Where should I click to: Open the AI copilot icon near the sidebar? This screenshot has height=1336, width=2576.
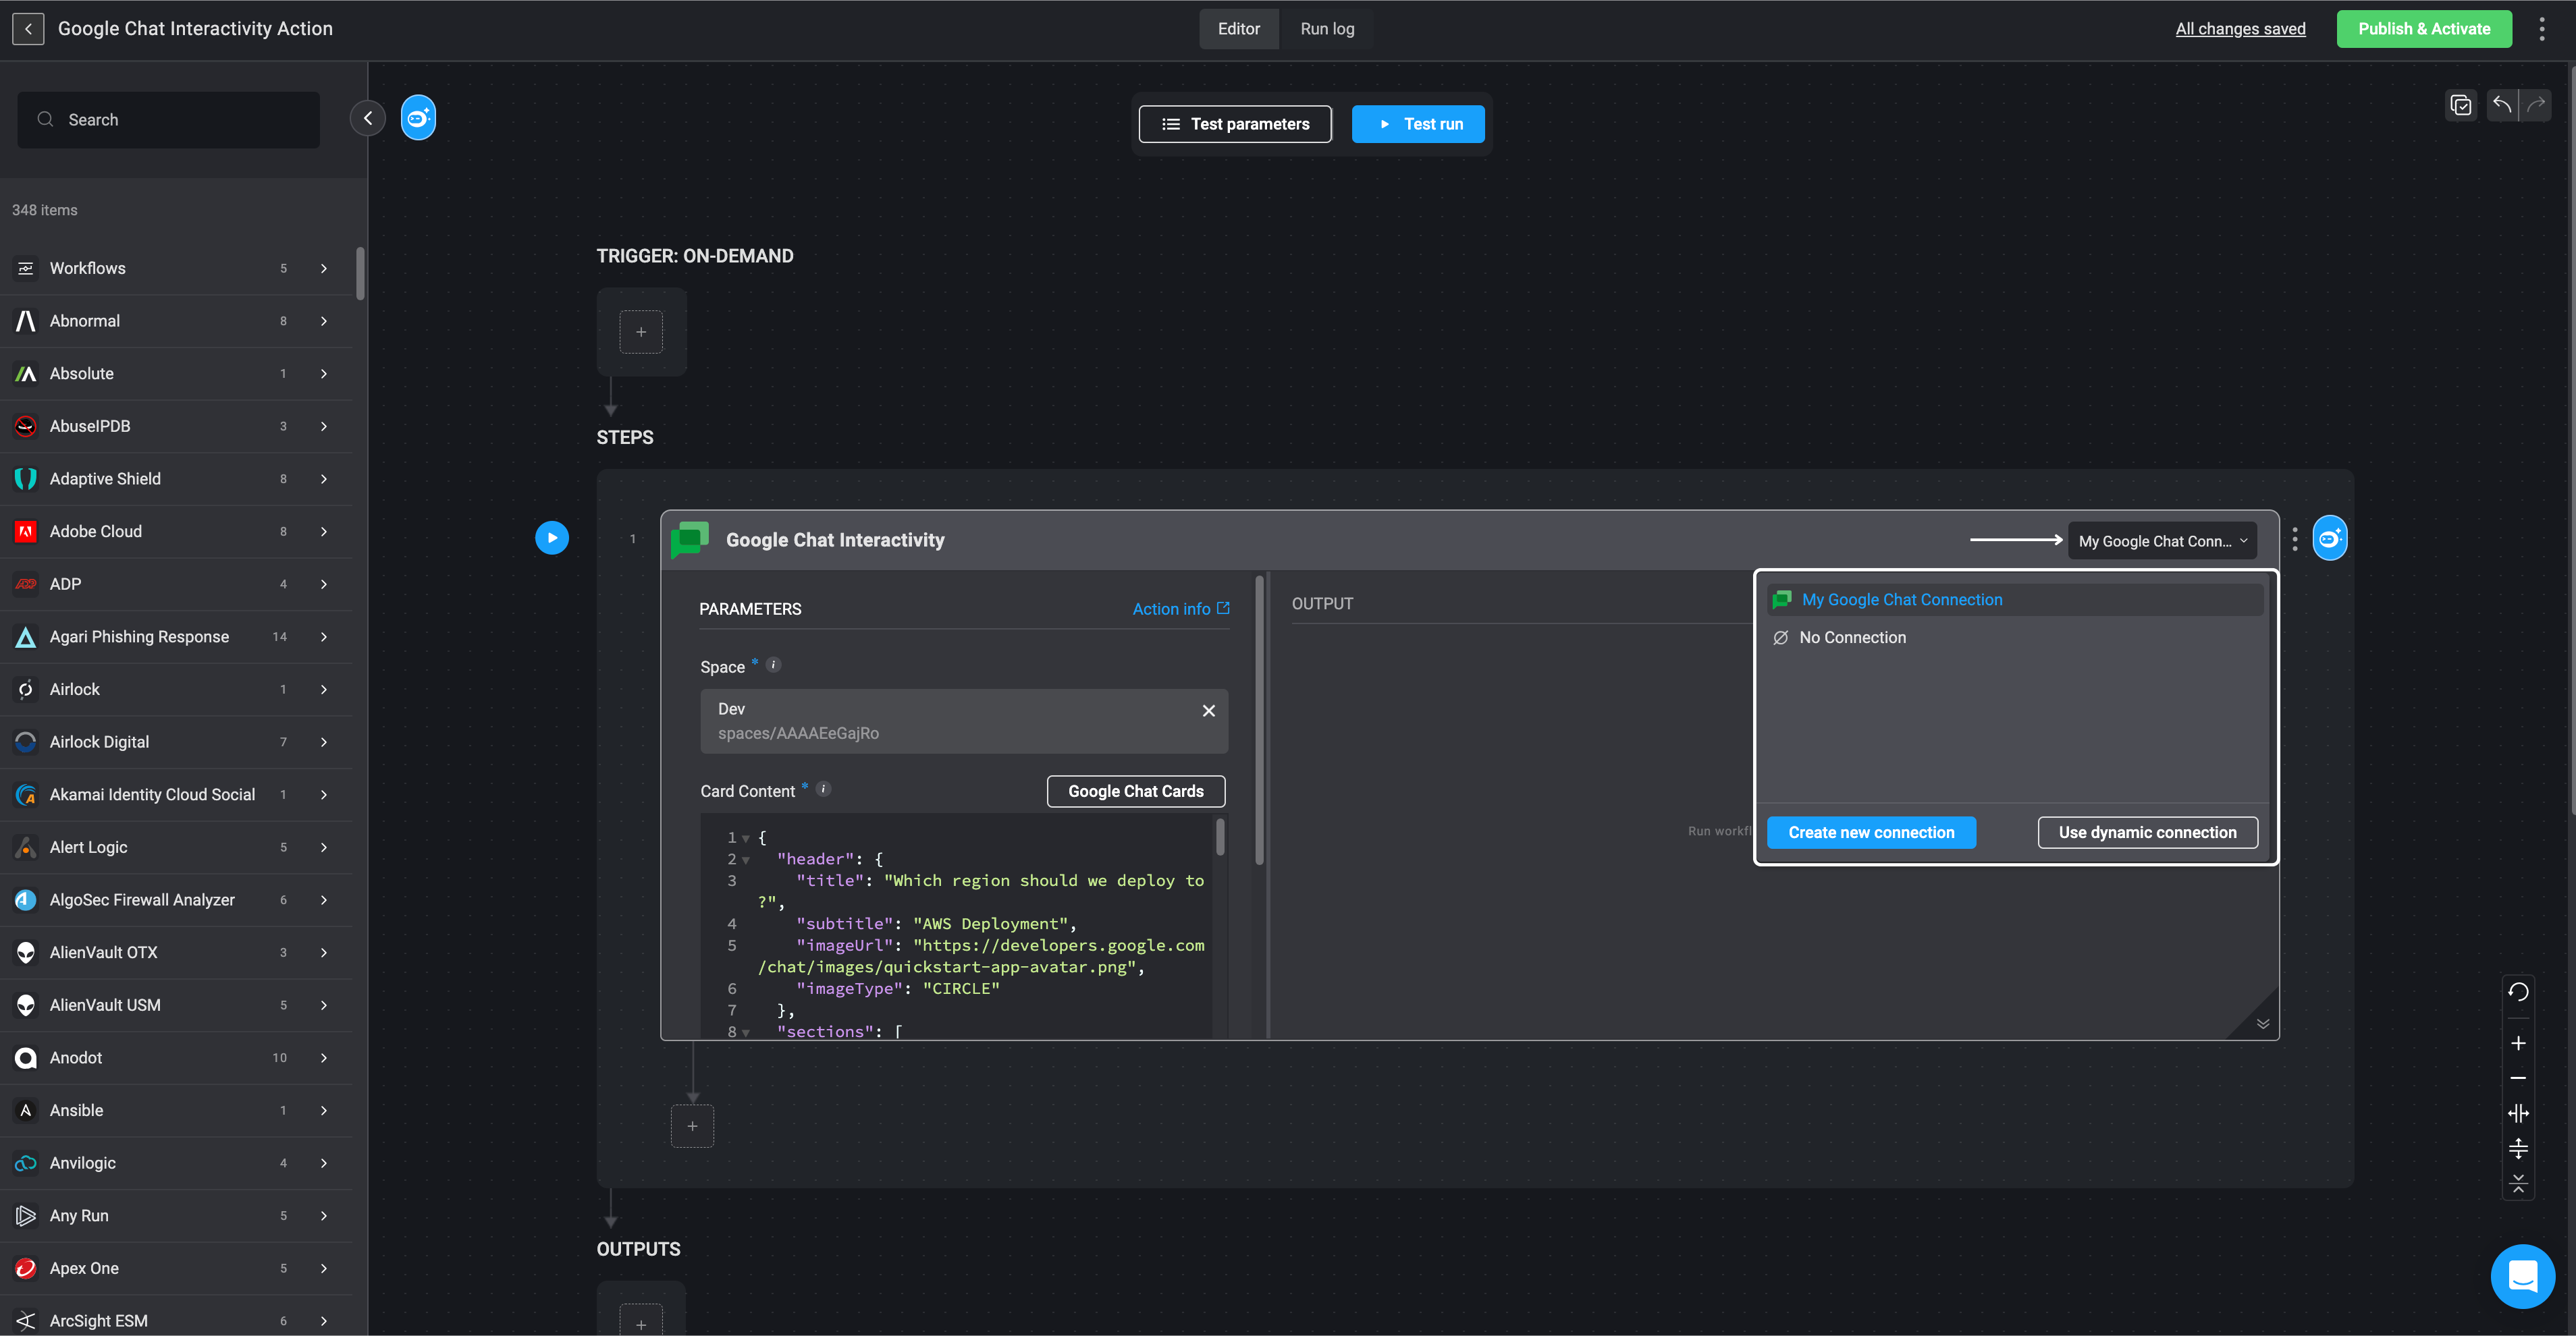(418, 118)
